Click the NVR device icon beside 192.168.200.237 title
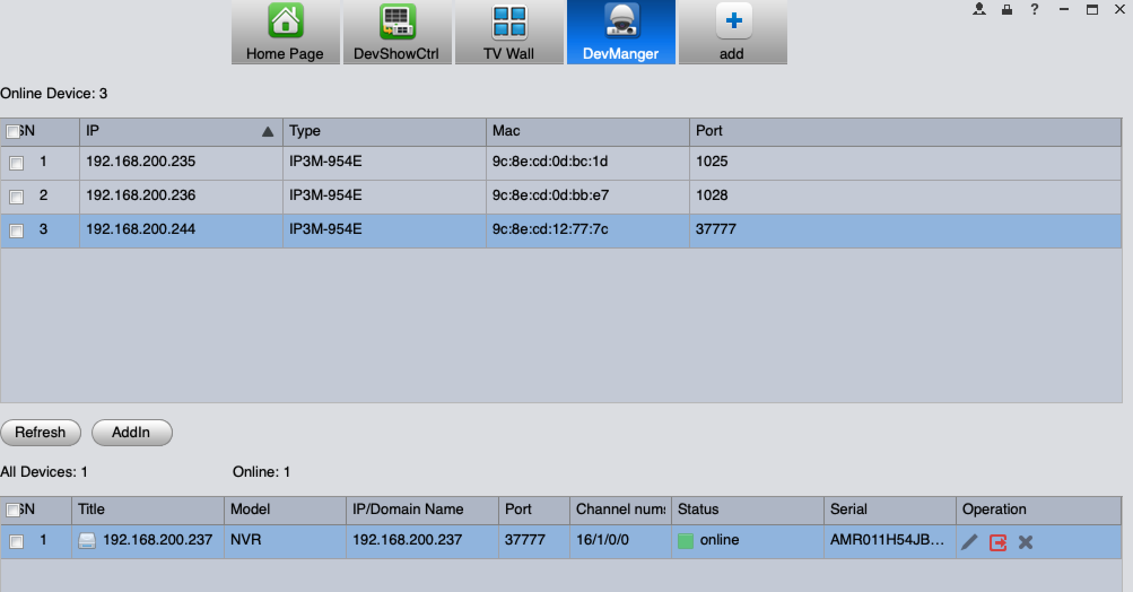 point(86,541)
